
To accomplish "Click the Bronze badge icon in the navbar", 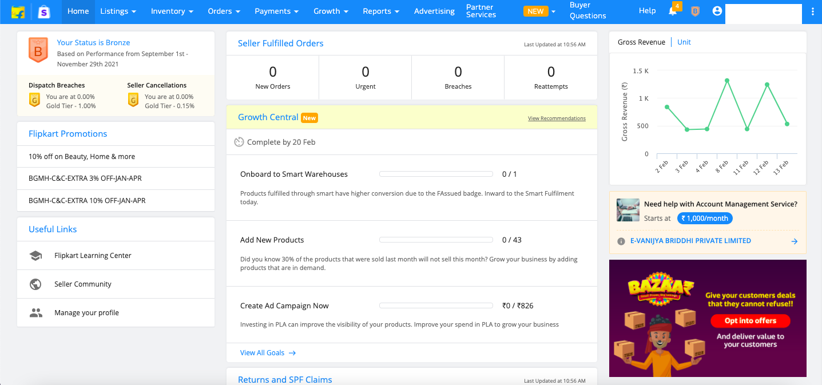I will (695, 11).
